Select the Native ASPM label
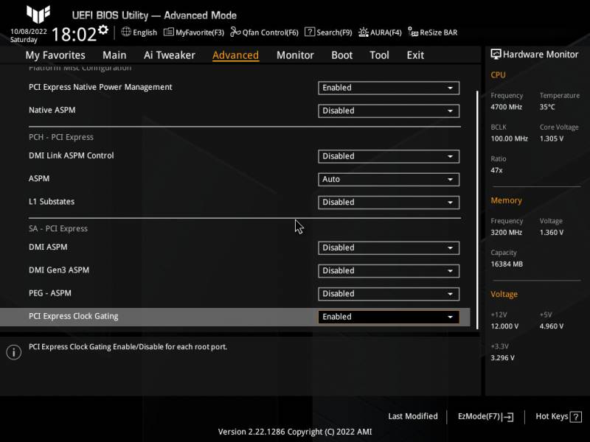 tap(52, 110)
